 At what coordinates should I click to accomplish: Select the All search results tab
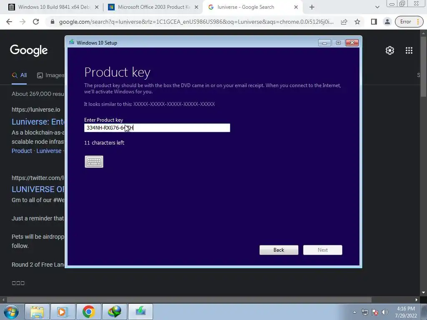(x=19, y=75)
